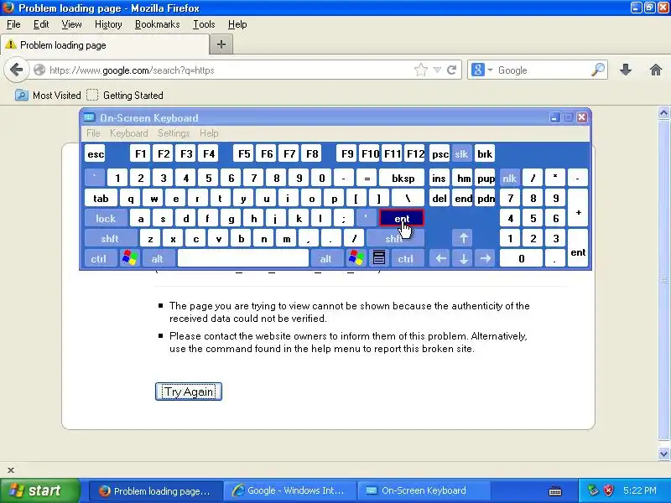This screenshot has height=503, width=671.
Task: Click the psc print screen key
Action: 440,154
